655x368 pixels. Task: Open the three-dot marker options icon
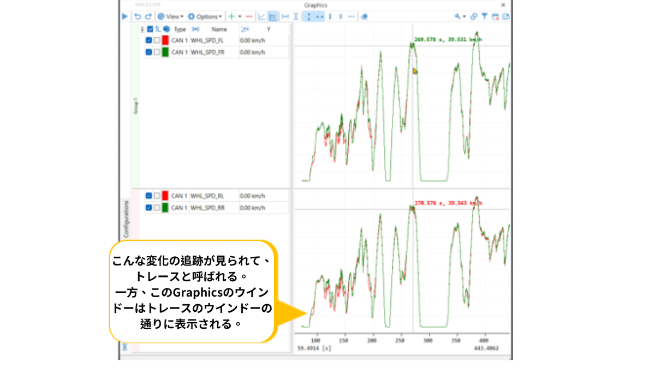[x=351, y=17]
